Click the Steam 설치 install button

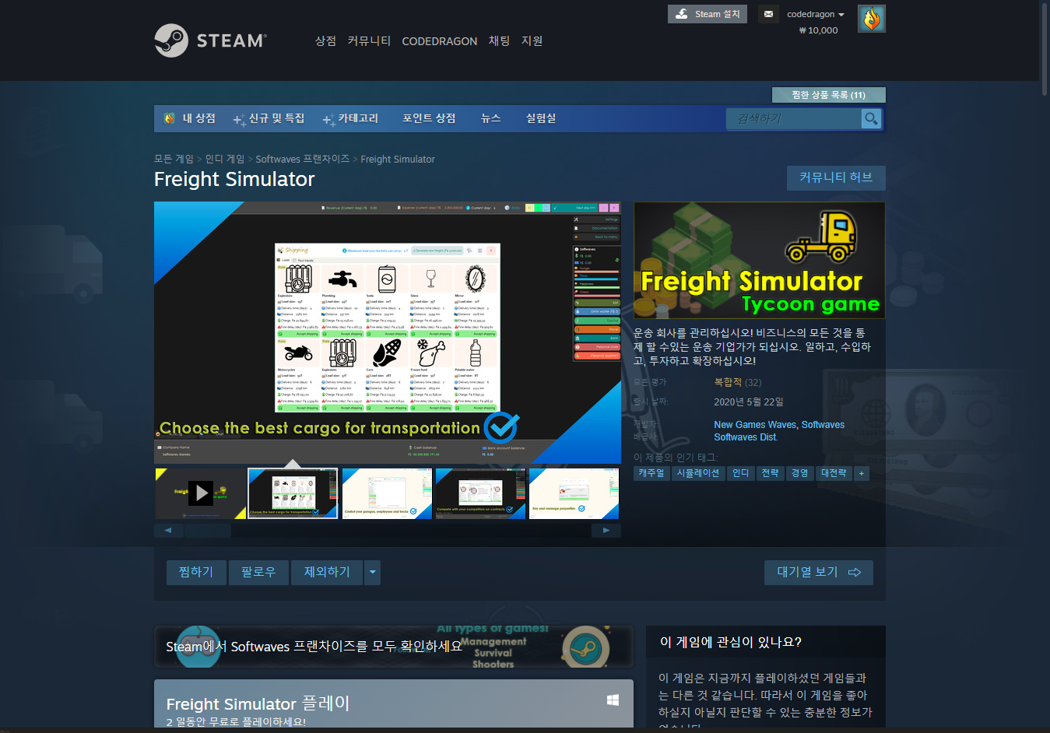click(x=708, y=14)
